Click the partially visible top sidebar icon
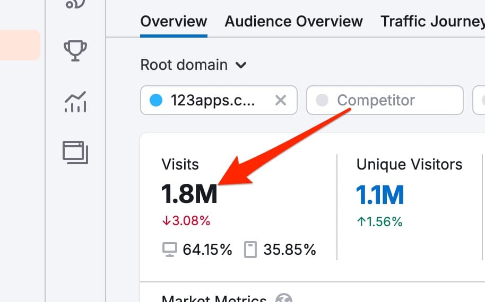485x302 pixels. pyautogui.click(x=75, y=4)
